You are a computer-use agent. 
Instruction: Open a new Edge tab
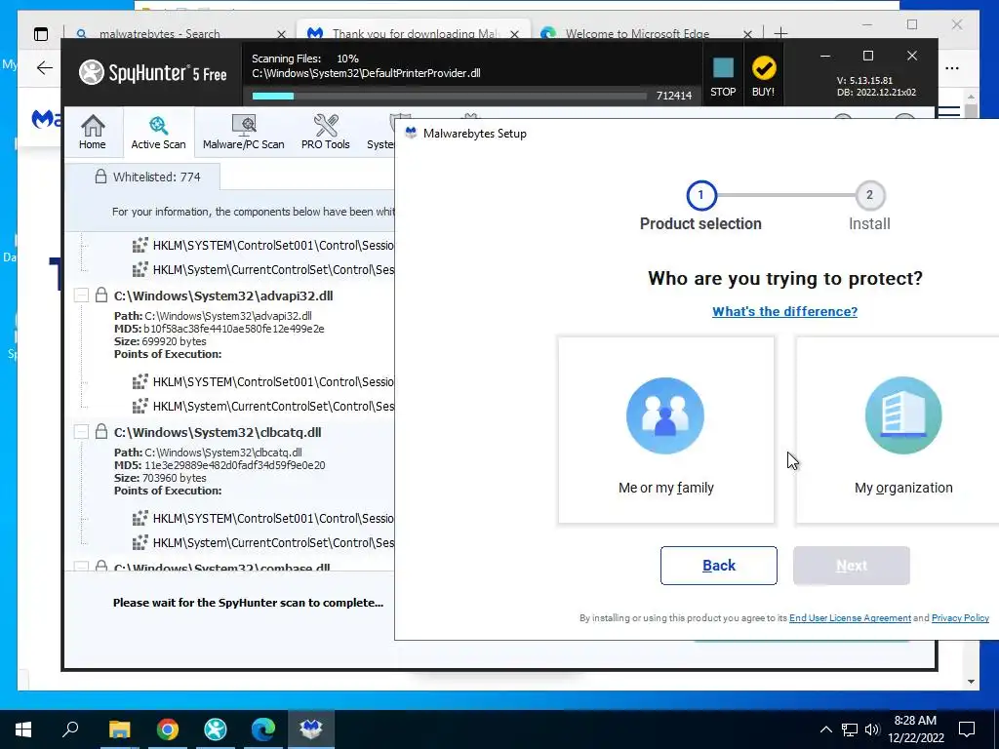point(780,33)
